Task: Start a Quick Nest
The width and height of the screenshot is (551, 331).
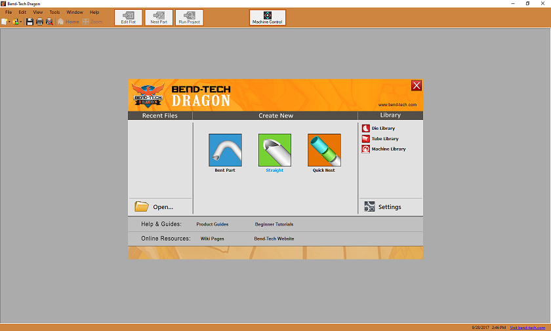Action: click(324, 150)
